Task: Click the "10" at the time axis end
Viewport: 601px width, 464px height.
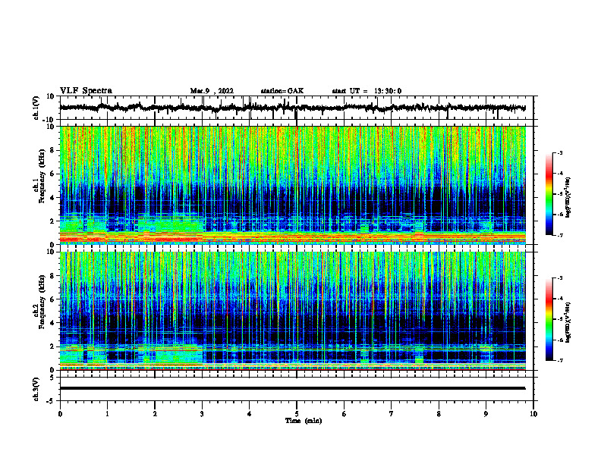Action: coord(533,414)
